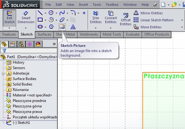Open the ConfigurationManager tab
This screenshot has height=129, width=185.
21,44
